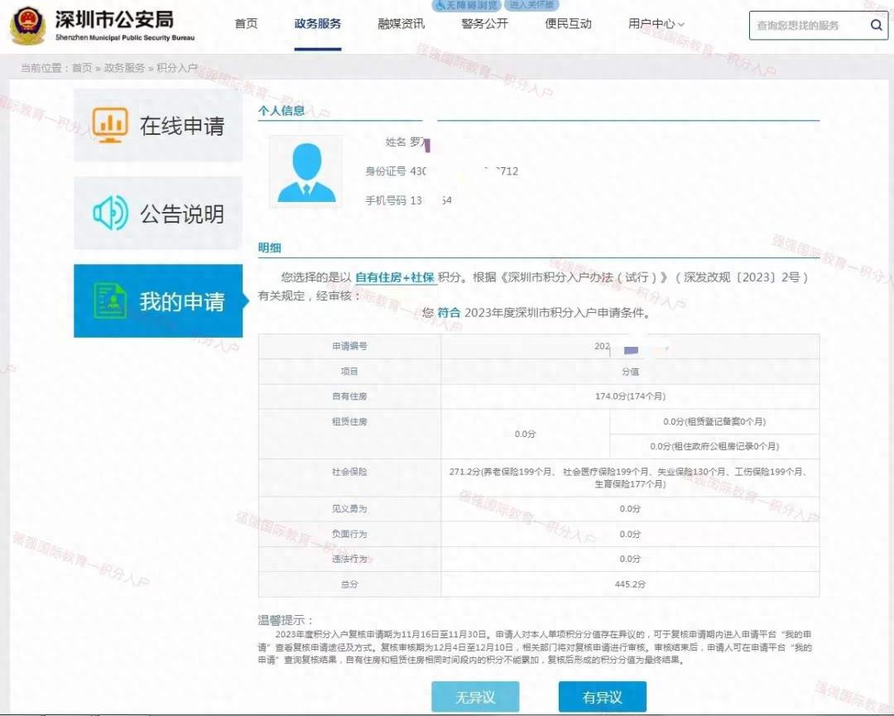Click the 在线申请 chart monitor icon
Image resolution: width=894 pixels, height=716 pixels.
coord(109,125)
